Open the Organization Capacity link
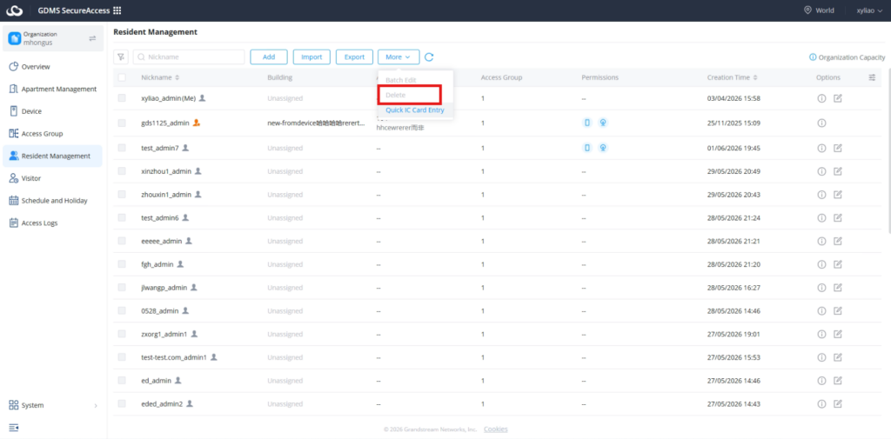The width and height of the screenshot is (891, 439). click(852, 57)
